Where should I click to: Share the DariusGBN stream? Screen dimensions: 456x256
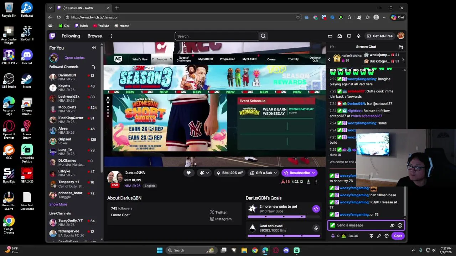[x=309, y=182]
